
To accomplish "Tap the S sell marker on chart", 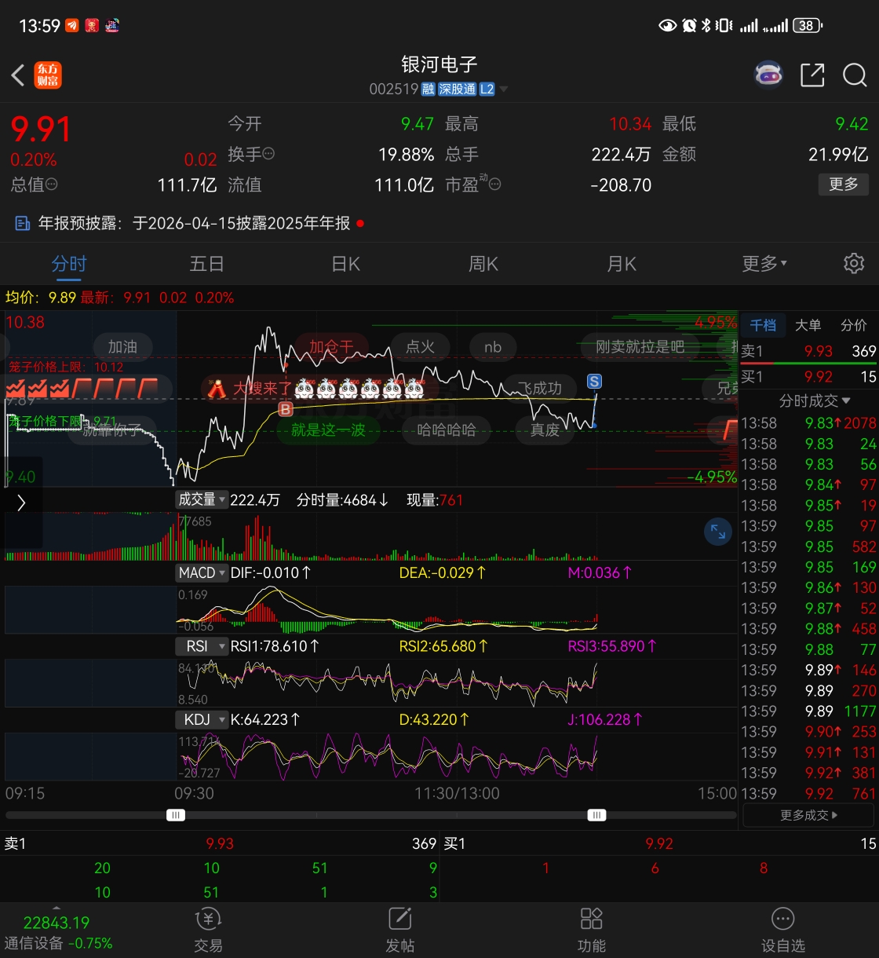I will [594, 382].
